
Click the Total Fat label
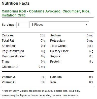[x=8, y=41]
